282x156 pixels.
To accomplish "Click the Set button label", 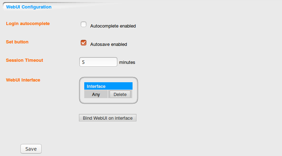I will point(17,42).
